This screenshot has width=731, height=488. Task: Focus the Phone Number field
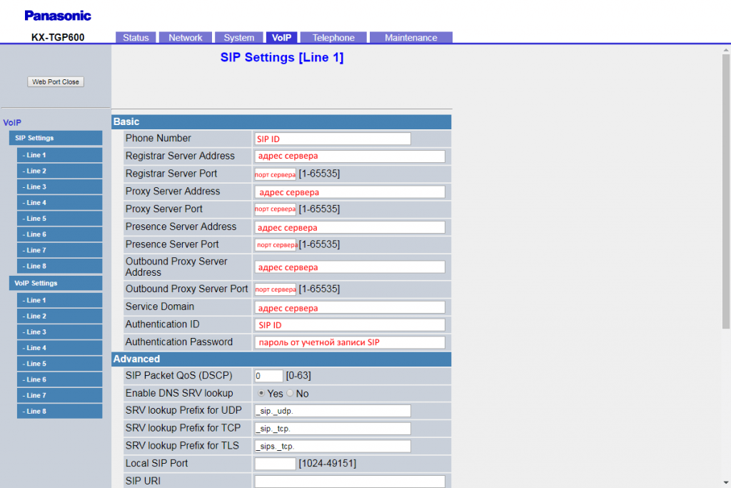pos(333,139)
